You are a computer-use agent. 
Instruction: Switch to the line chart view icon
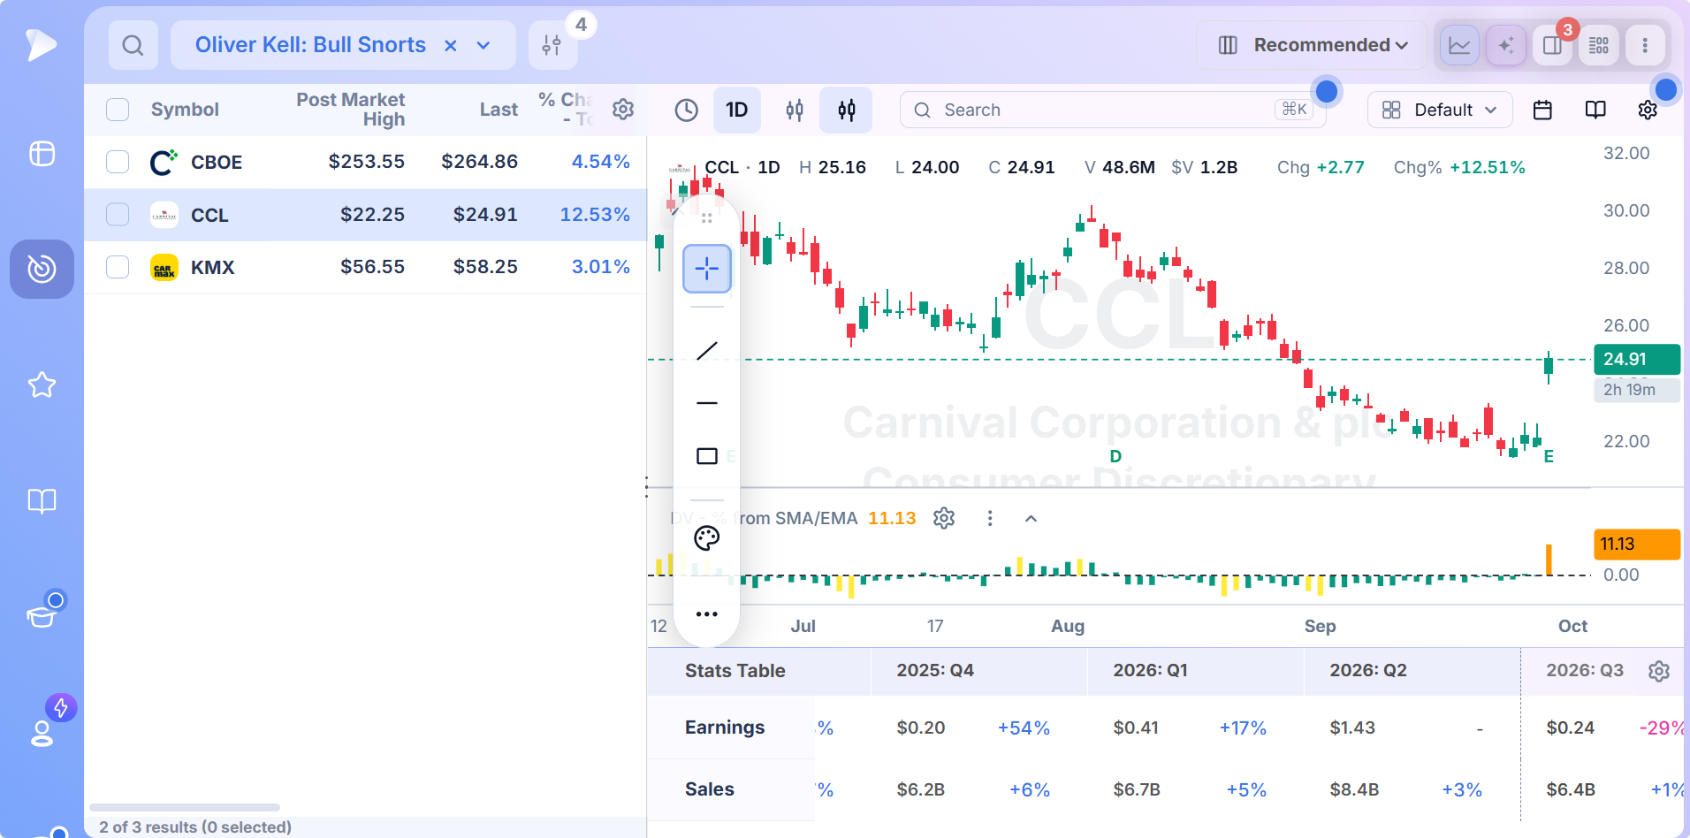pos(1460,45)
